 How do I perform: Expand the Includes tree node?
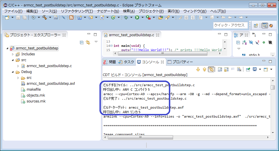[13, 54]
